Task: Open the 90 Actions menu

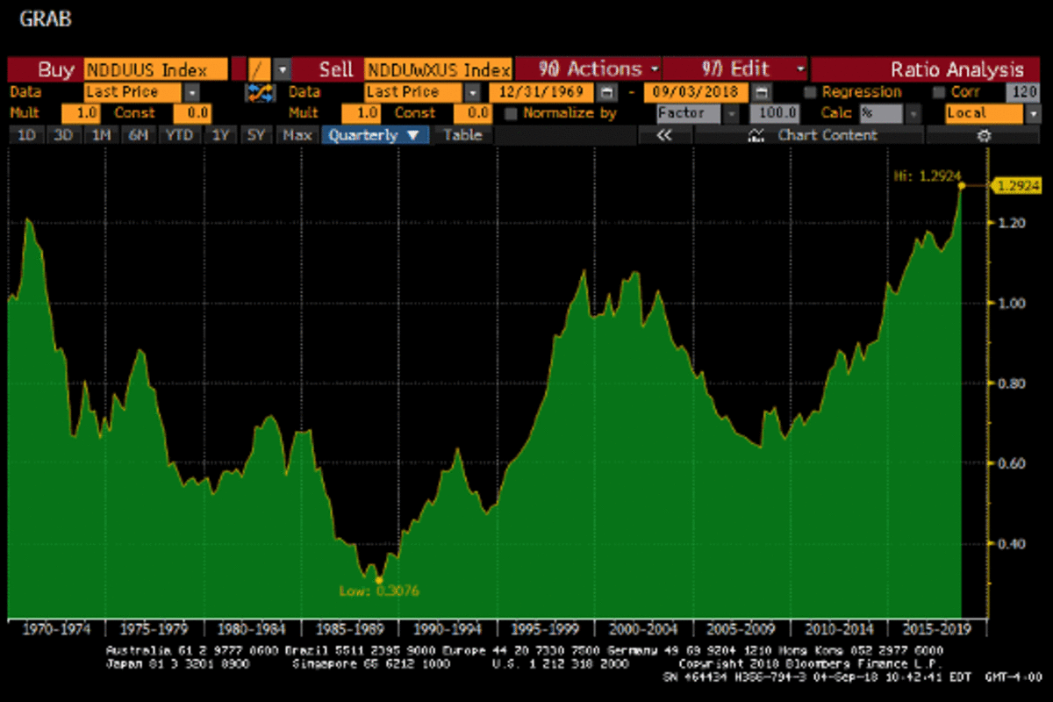Action: click(x=588, y=69)
